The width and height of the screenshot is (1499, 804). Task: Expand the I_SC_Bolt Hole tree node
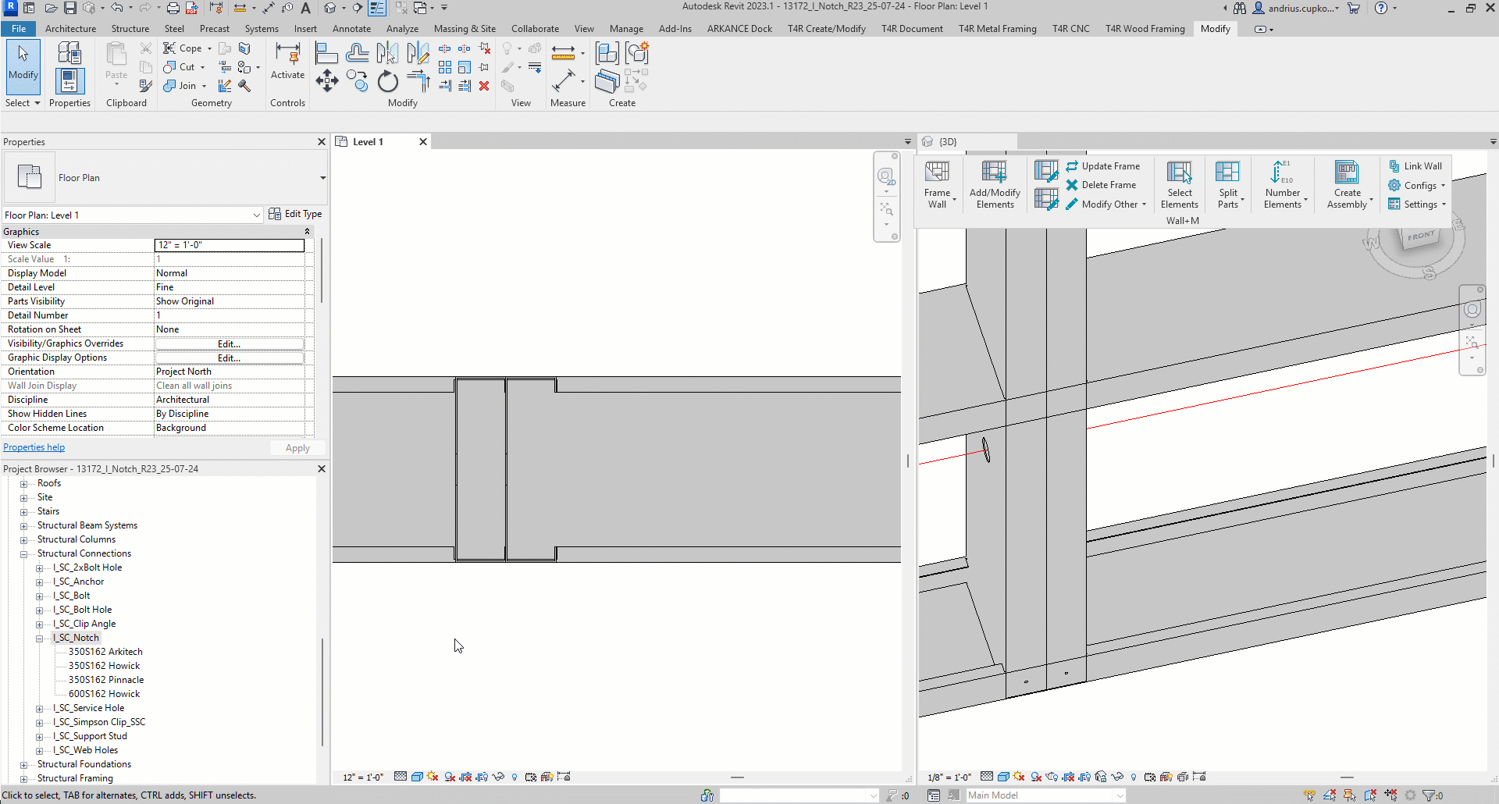[39, 610]
